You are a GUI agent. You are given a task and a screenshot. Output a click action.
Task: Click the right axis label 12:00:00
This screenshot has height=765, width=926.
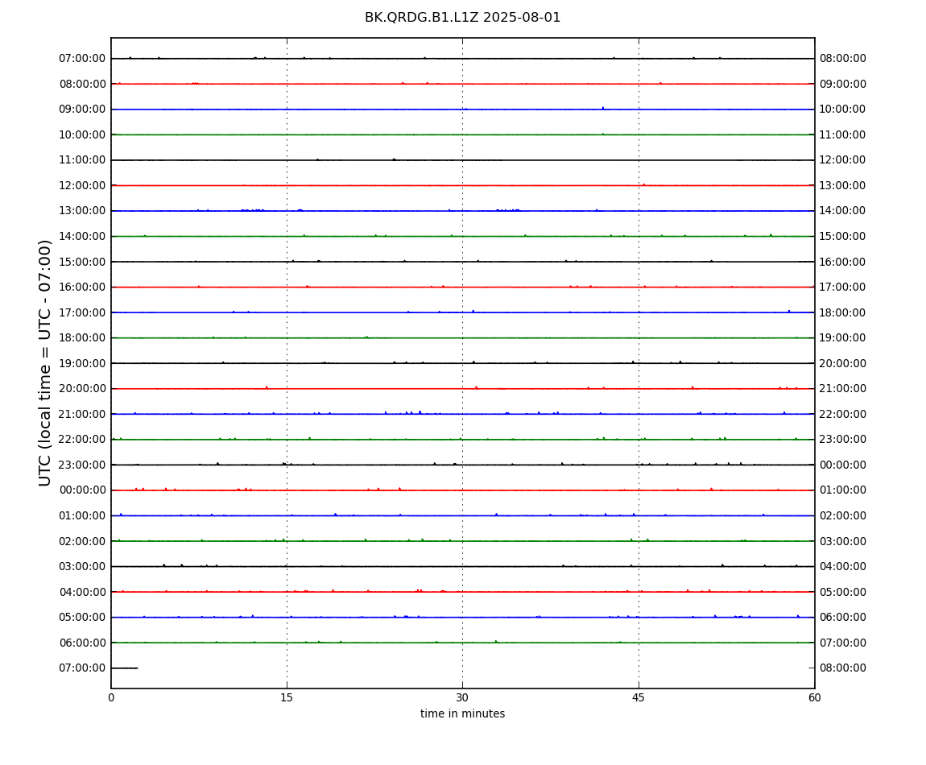coord(843,160)
